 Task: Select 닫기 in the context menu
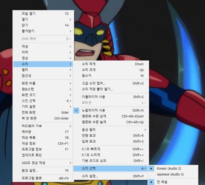(43, 25)
